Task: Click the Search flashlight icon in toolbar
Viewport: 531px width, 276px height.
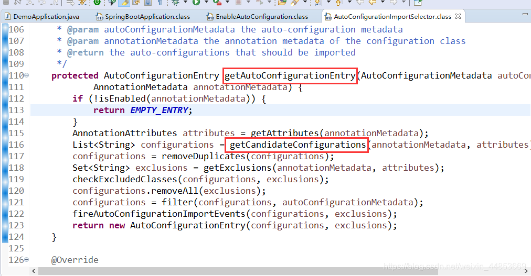Action: [295, 3]
